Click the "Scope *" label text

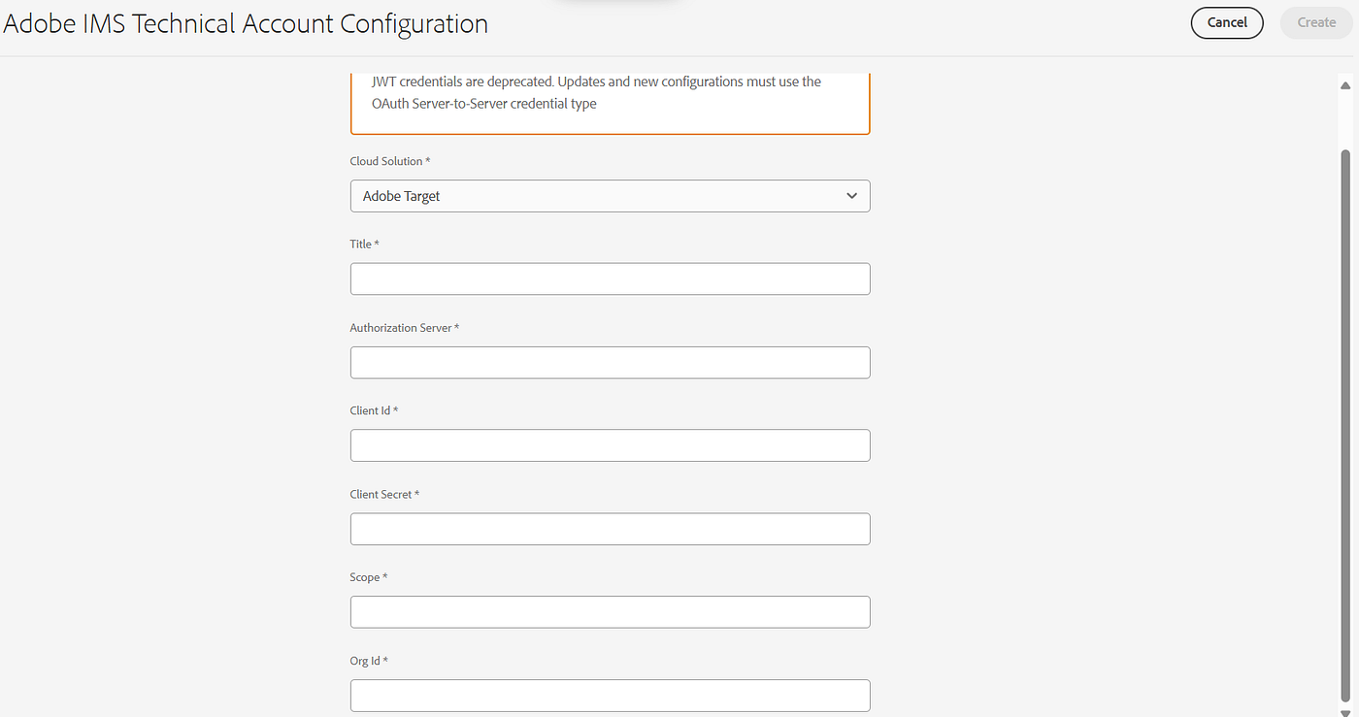coord(369,577)
